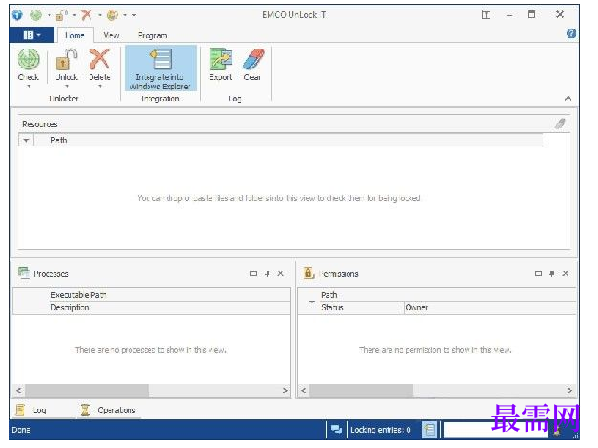Click the Owner column header
This screenshot has height=448, width=598.
(490, 307)
